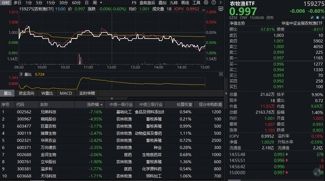325x181 pixels.
Task: Open the 华宝中证全指农牧渔ETF link
Action: click(302, 23)
